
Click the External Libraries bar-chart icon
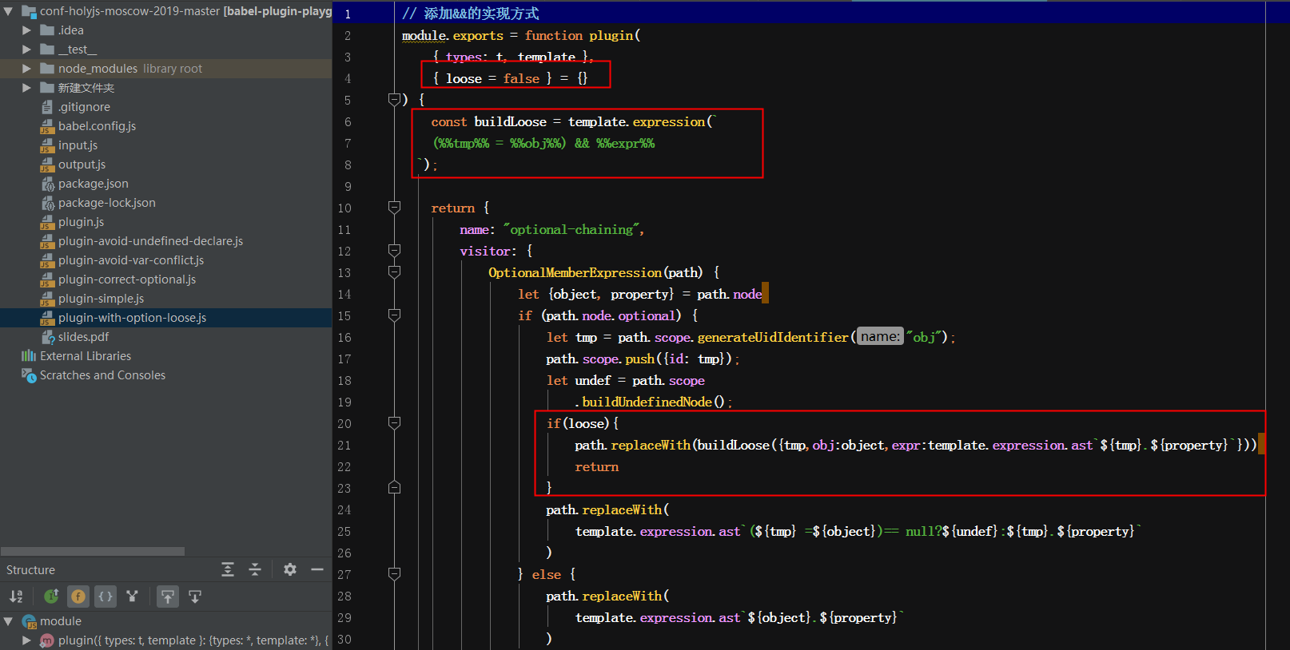pyautogui.click(x=29, y=356)
